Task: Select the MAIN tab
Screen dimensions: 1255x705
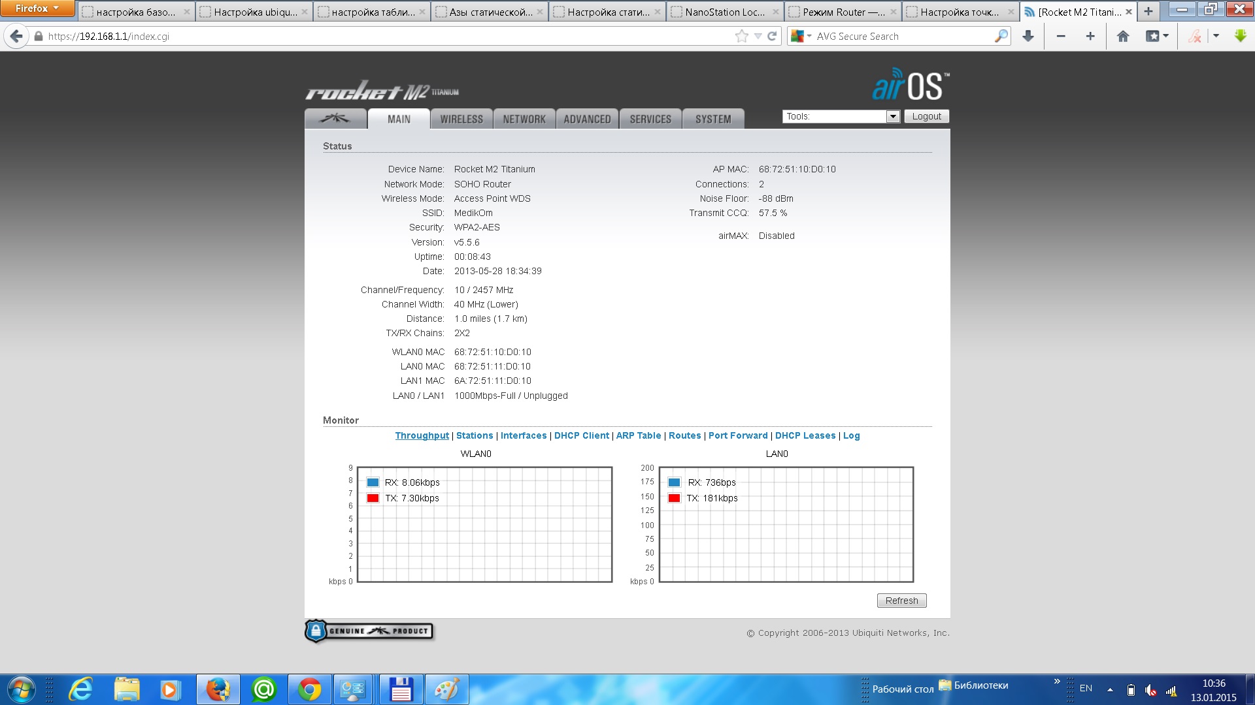Action: (399, 119)
